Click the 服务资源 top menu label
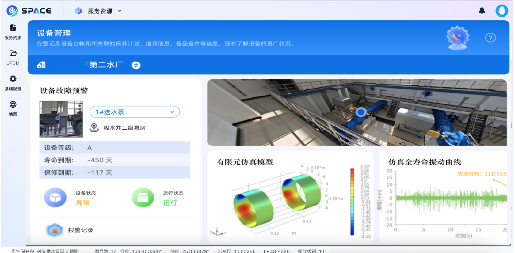 [x=100, y=11]
